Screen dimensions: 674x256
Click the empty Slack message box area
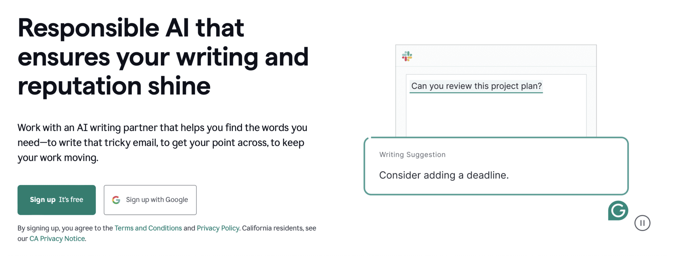click(496, 115)
